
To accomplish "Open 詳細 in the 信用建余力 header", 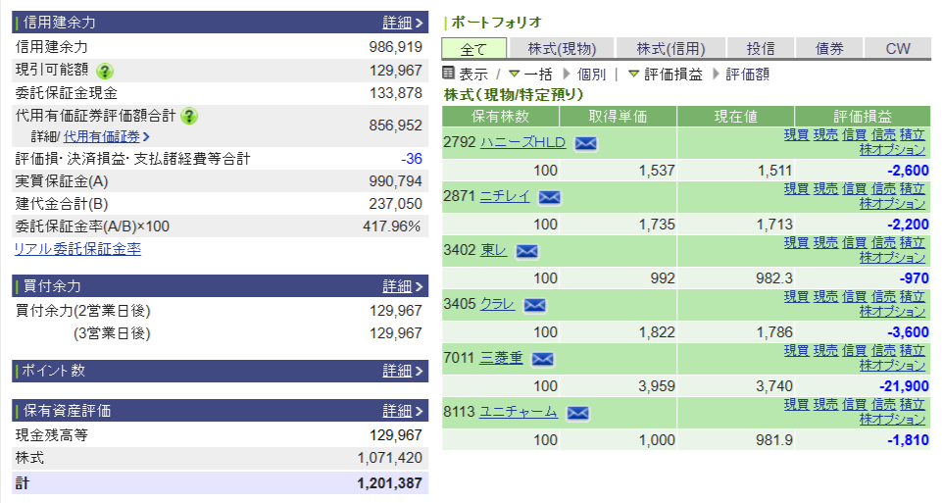I will pyautogui.click(x=402, y=22).
